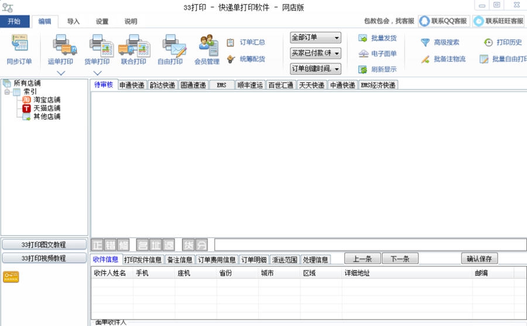Open 电子面单 electronic waybill
Viewport: 527px width, 326px height.
click(x=378, y=53)
